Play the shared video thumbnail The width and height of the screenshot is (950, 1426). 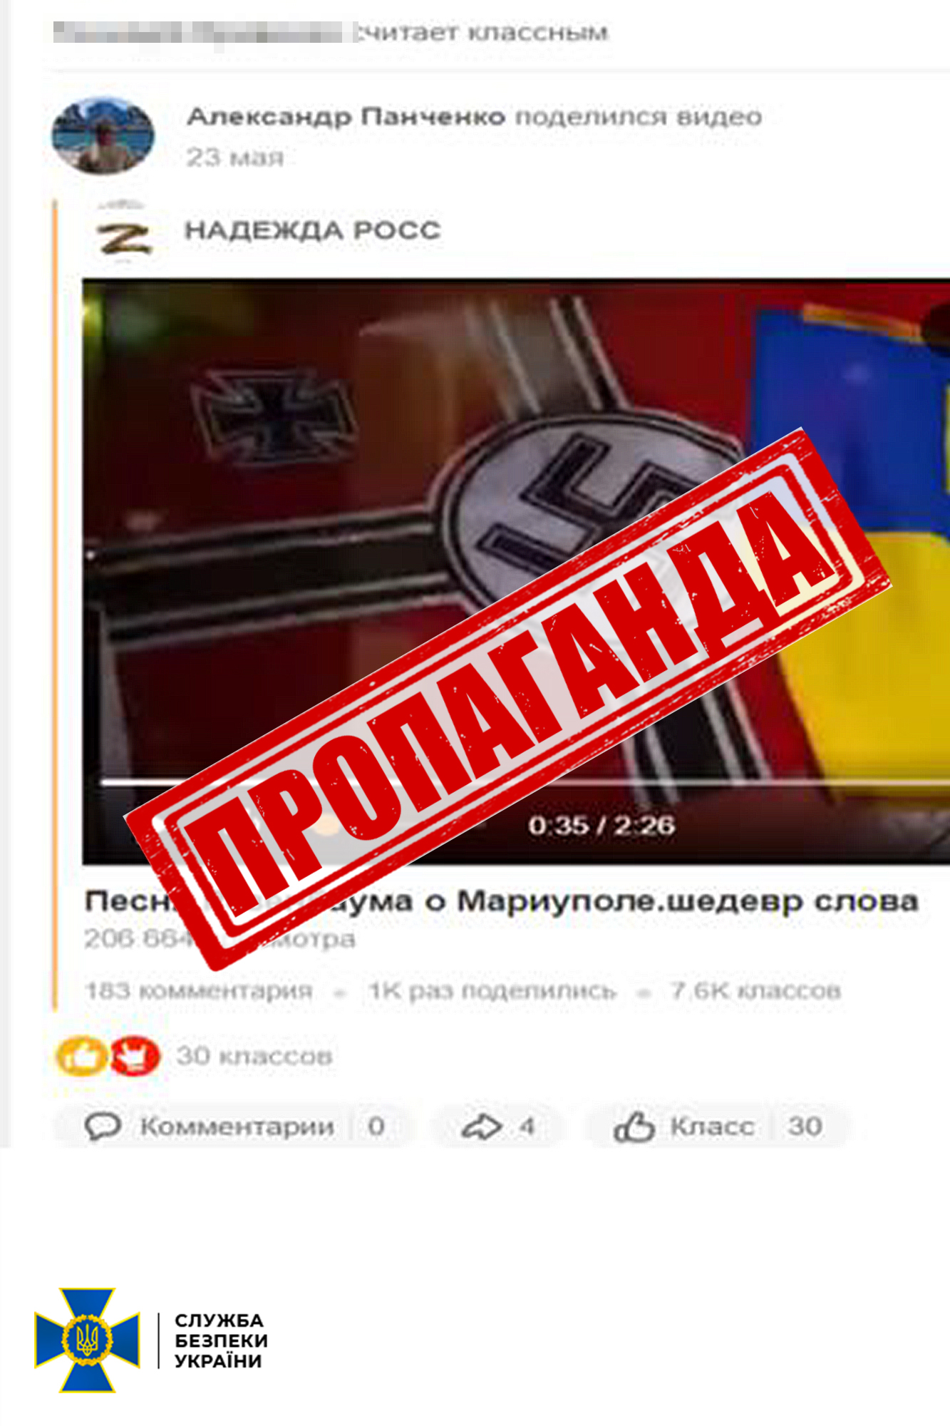[516, 571]
